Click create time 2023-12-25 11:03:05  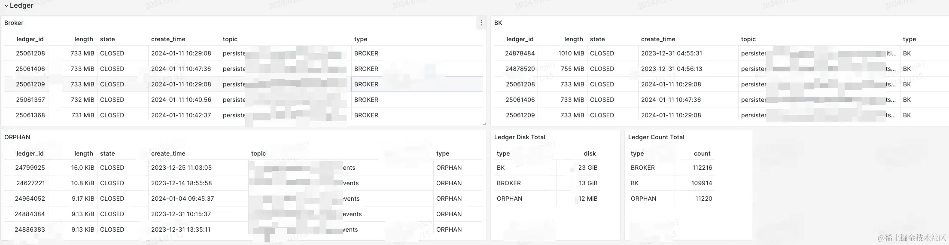point(181,168)
